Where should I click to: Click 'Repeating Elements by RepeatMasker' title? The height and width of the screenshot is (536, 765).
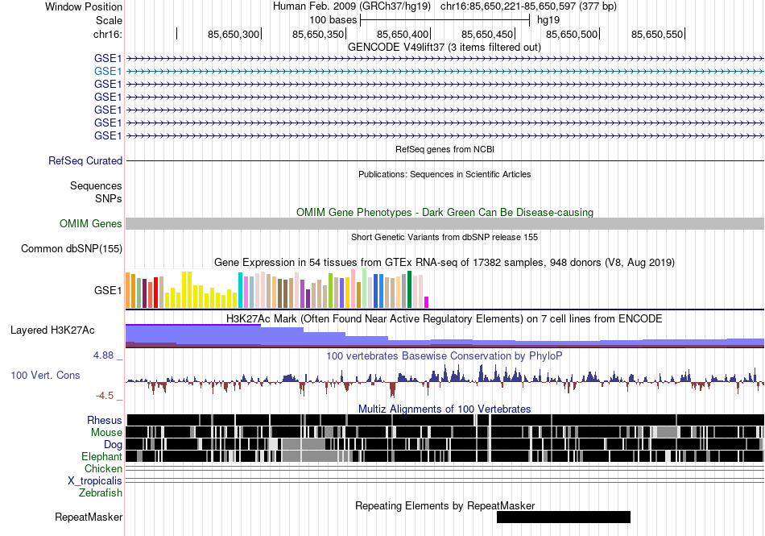(445, 505)
